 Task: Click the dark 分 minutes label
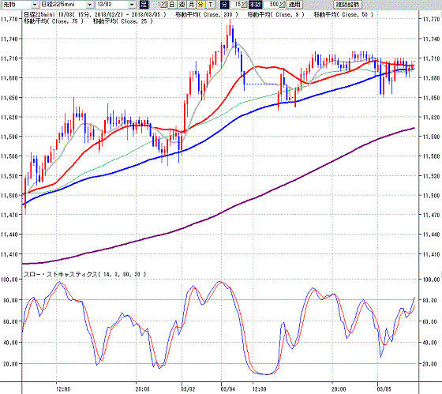click(224, 5)
